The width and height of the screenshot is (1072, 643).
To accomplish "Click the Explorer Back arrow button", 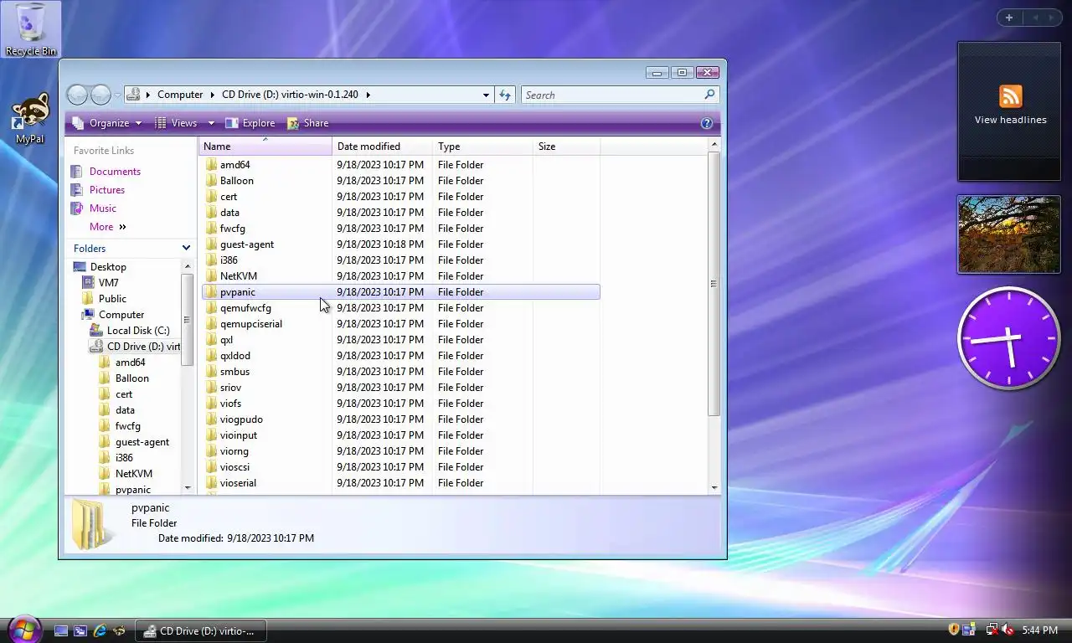I will click(x=77, y=95).
